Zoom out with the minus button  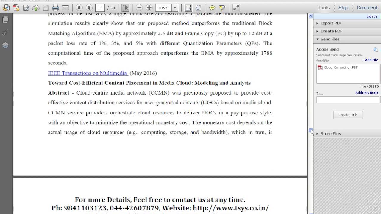click(139, 8)
